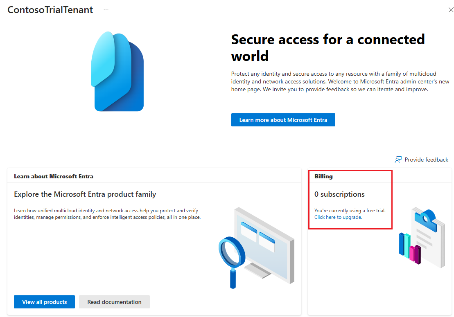Close the ContosoTrialTenant page
Viewport: 454px width, 317px height.
[x=451, y=10]
